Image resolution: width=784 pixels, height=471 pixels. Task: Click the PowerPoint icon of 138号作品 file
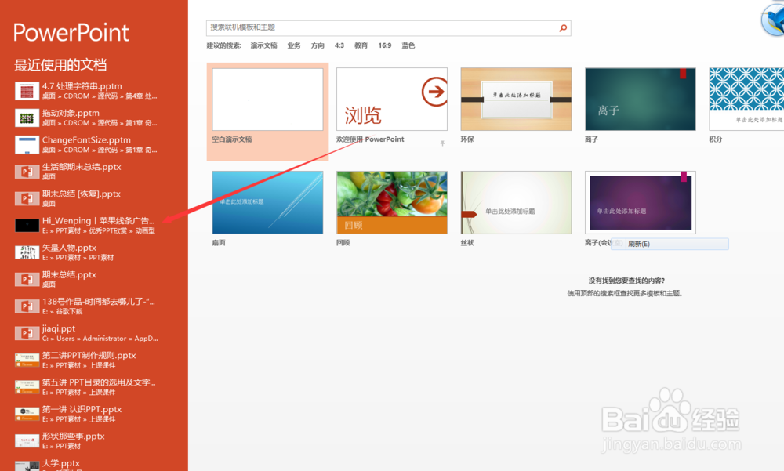pos(27,306)
